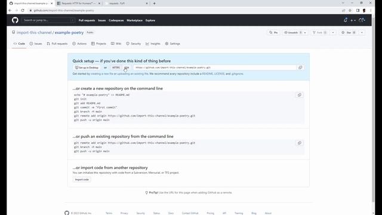Image resolution: width=382 pixels, height=215 pixels.
Task: Click the Unwatch button
Action: 292,32
